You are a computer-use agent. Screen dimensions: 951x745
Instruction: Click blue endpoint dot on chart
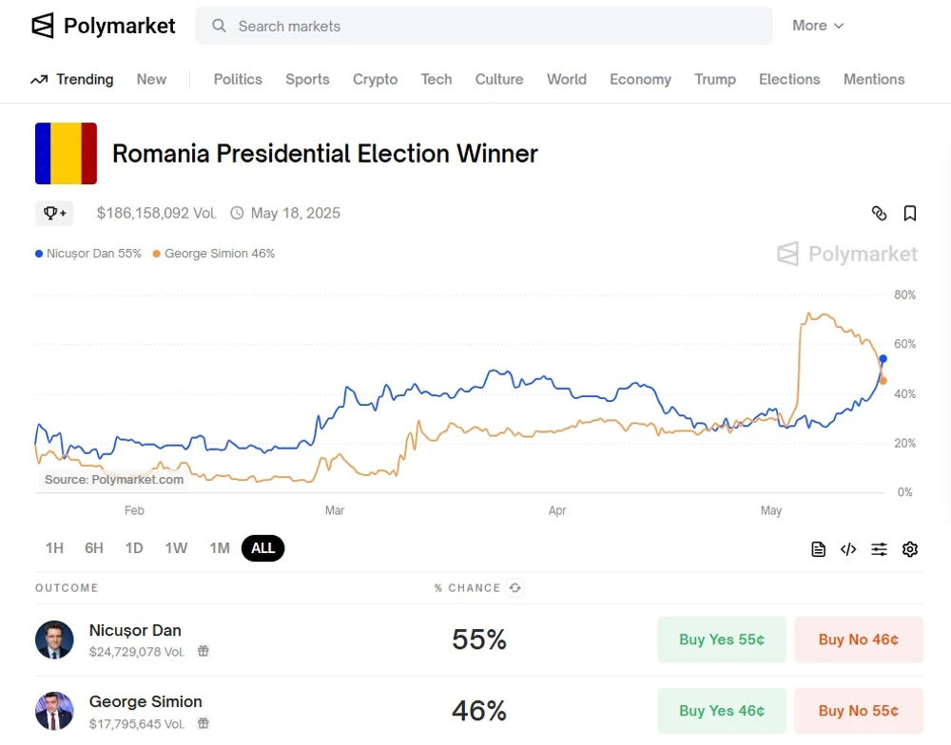pos(883,358)
